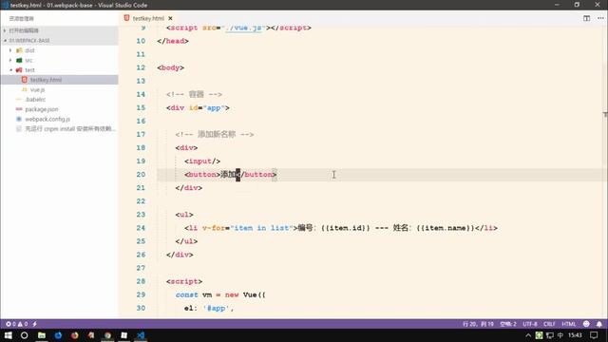The height and width of the screenshot is (342, 608).
Task: Click the input method indicator in the tray
Action: pos(560,335)
